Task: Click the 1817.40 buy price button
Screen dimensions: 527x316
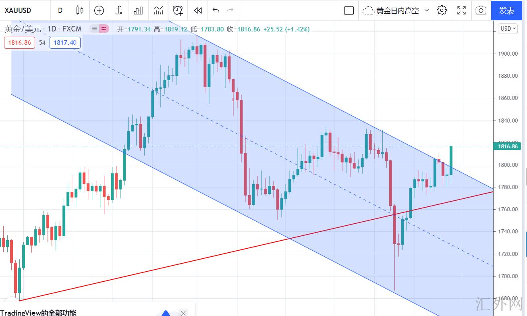Action: [x=65, y=42]
